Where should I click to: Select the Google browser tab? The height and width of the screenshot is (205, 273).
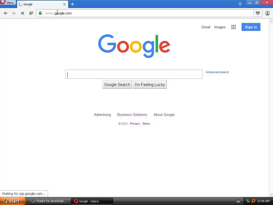click(x=42, y=4)
